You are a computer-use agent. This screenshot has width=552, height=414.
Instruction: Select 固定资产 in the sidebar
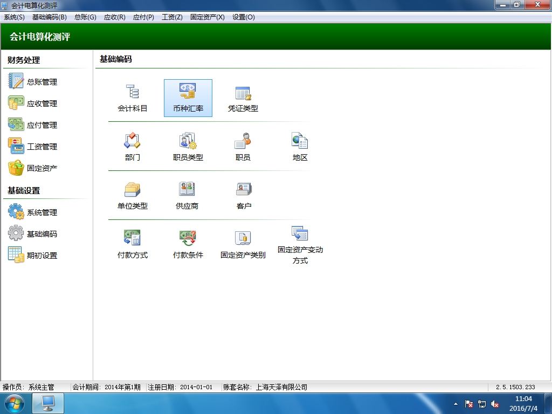33,168
